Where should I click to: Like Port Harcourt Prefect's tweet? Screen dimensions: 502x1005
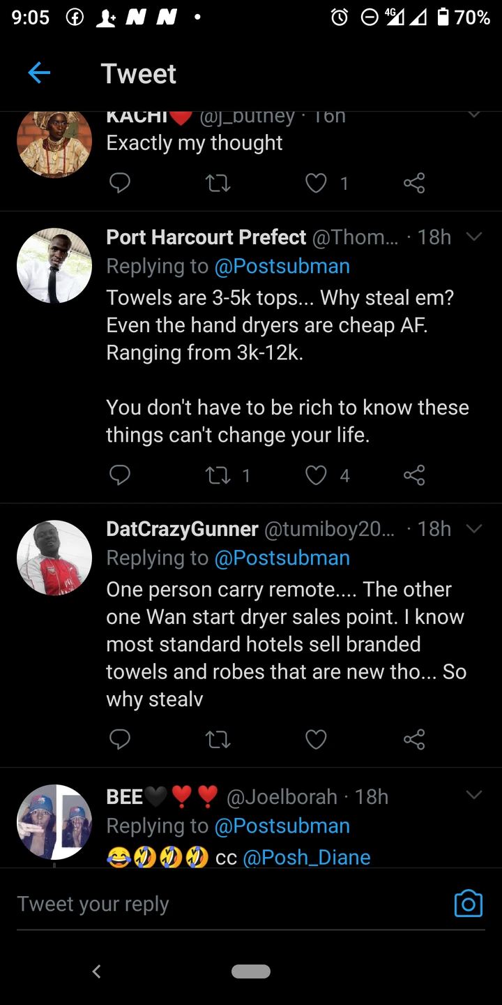[316, 475]
